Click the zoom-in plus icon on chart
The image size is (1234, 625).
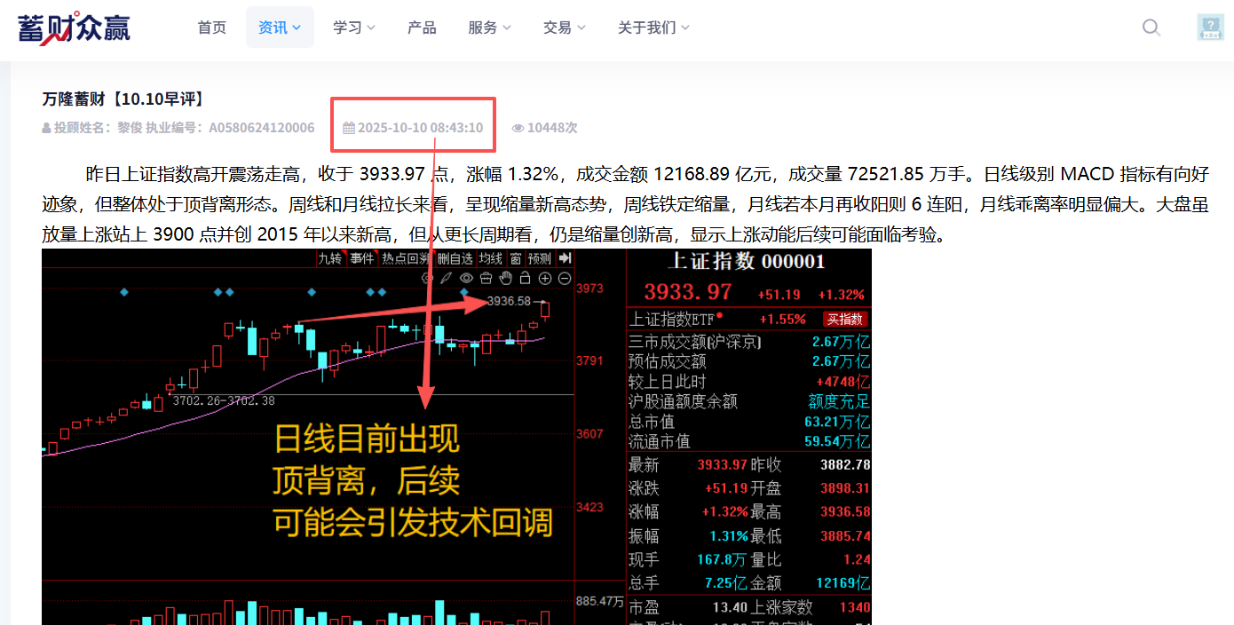(545, 279)
